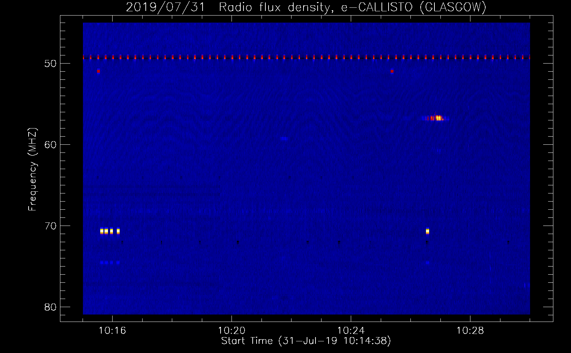
Task: Click the 10:20 time tick label
Action: click(232, 331)
